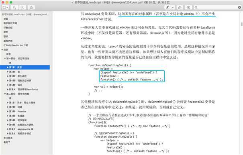Show the markup toolbar
The image size is (243, 155).
(x=188, y=8)
